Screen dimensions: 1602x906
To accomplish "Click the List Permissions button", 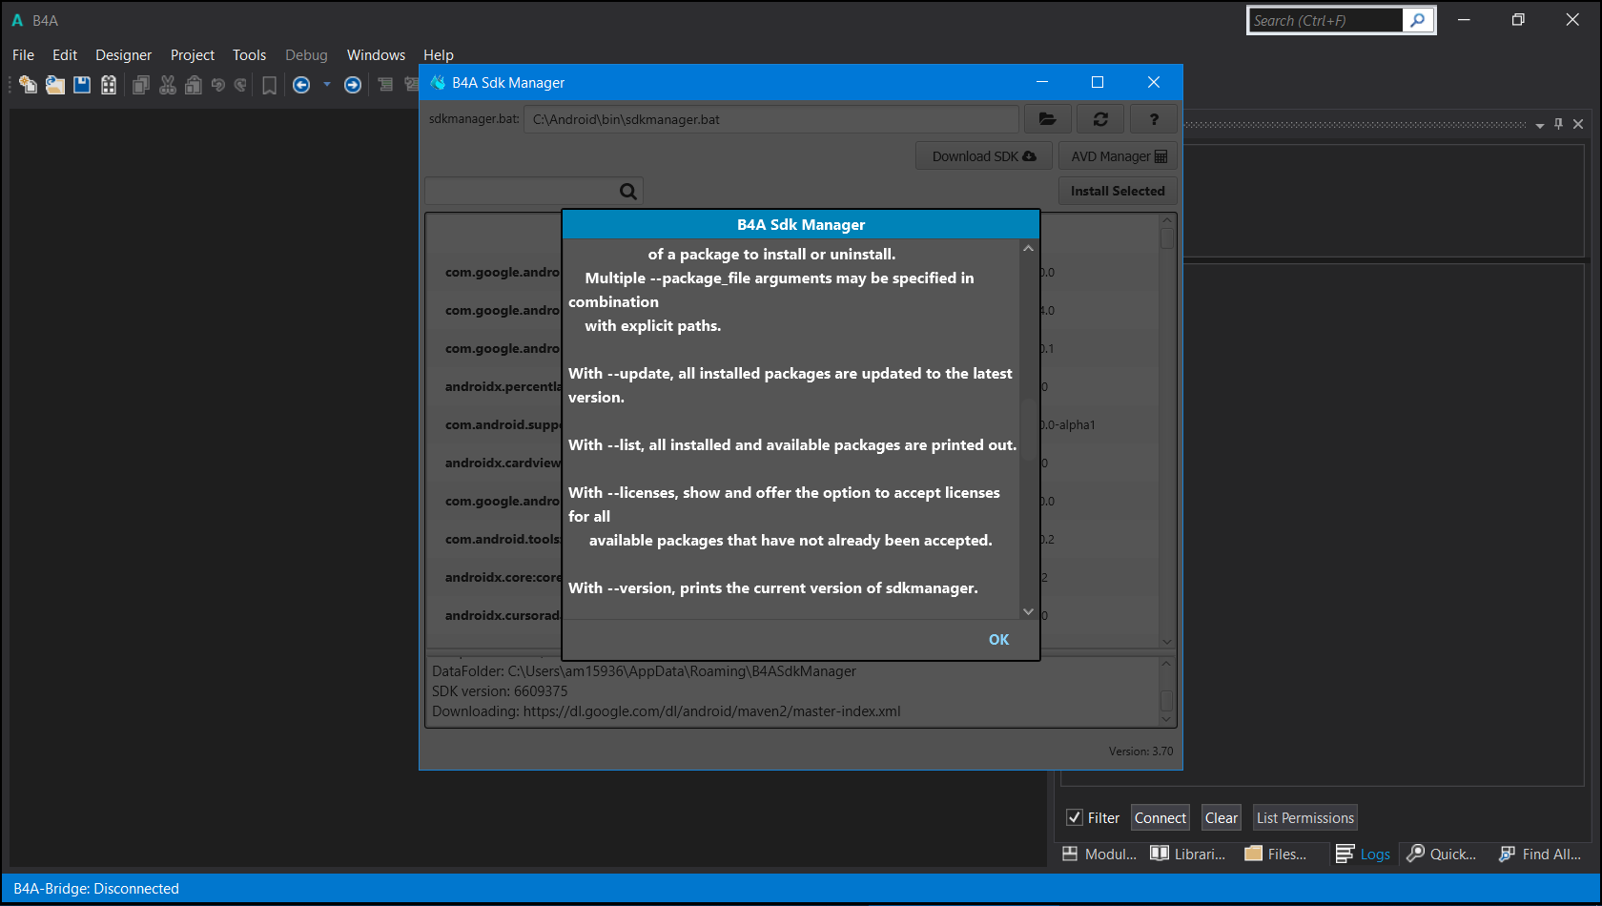I will [x=1305, y=817].
